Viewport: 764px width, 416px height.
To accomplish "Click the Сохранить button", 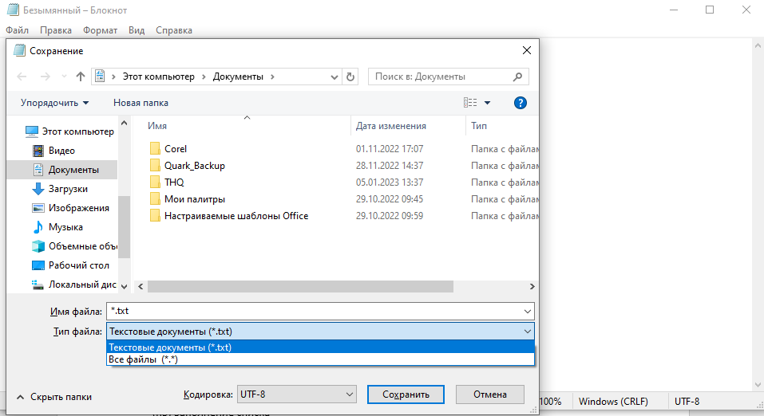I will coord(406,394).
